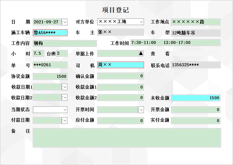Open the 付款日期 date dropdown arrow
233x165 pixels.
coord(64,120)
